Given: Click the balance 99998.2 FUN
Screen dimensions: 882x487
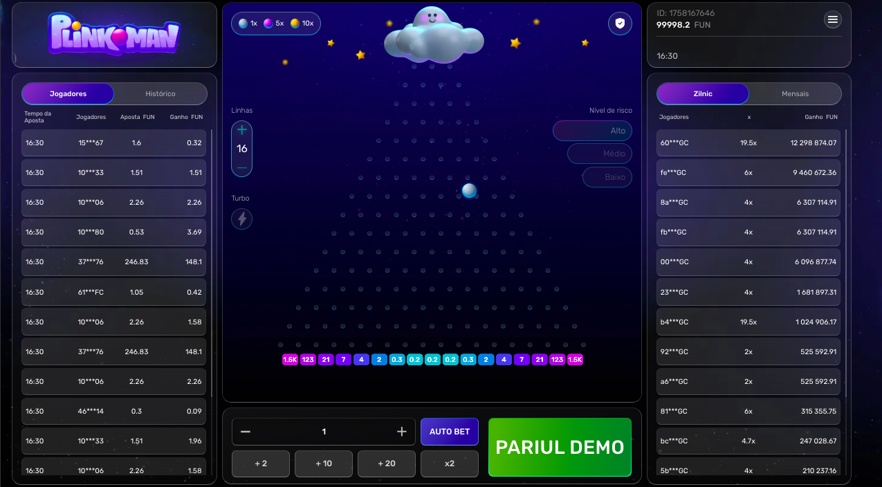Looking at the screenshot, I should click(683, 25).
